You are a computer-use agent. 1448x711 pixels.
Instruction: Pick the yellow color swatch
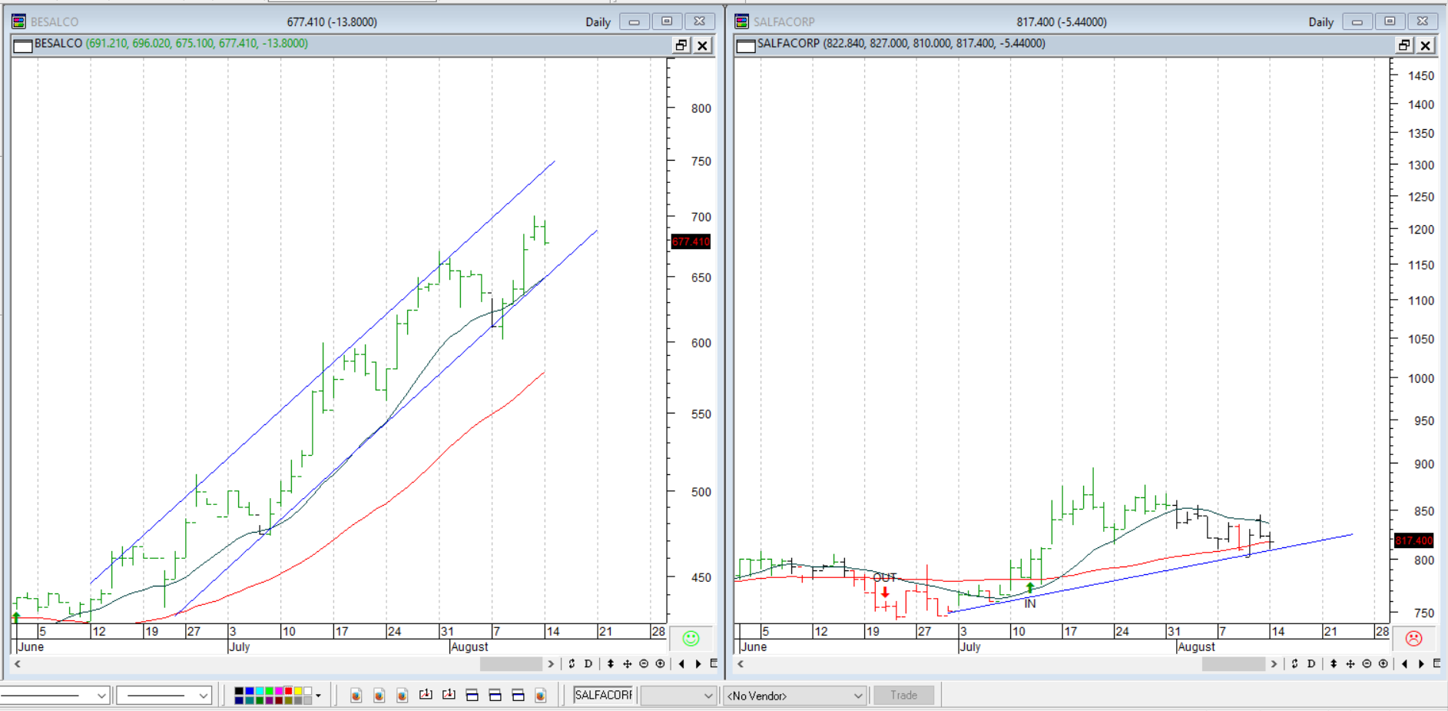[298, 691]
